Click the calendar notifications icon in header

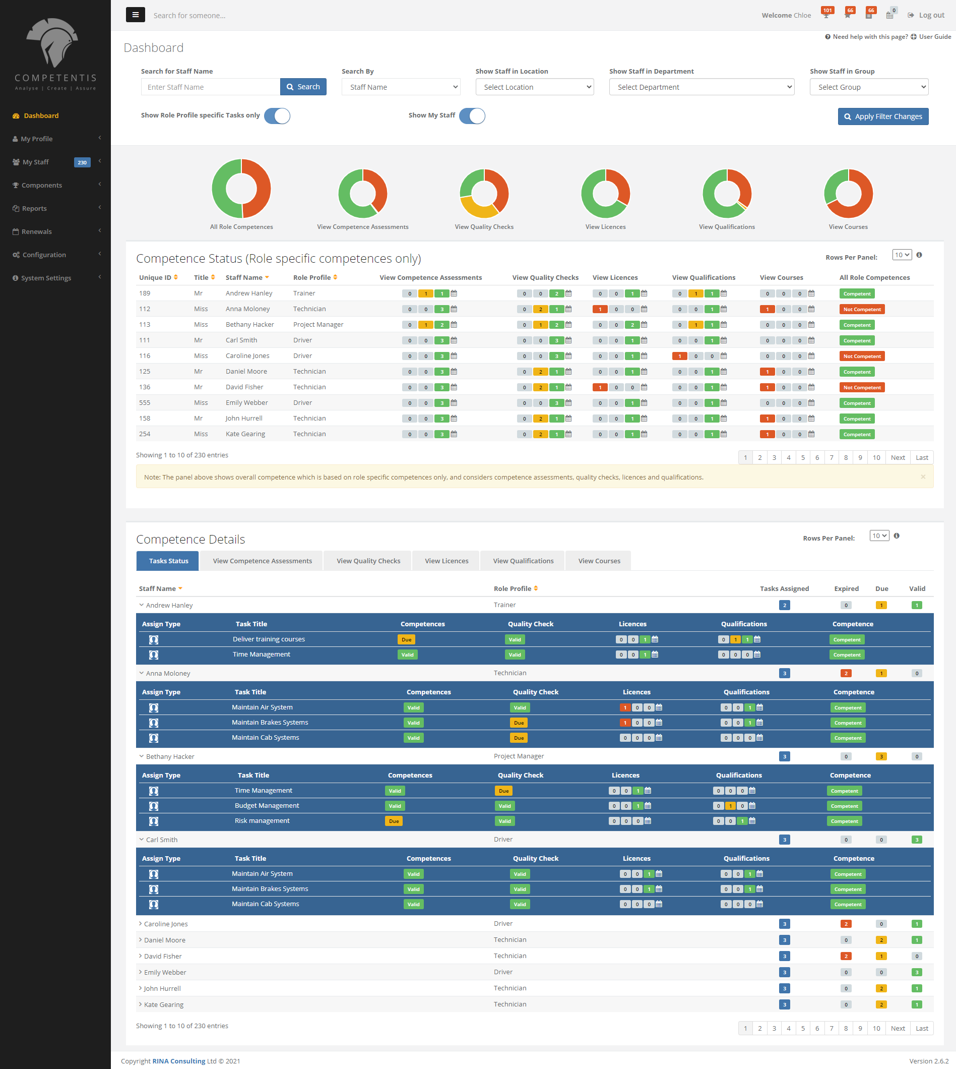[x=890, y=15]
